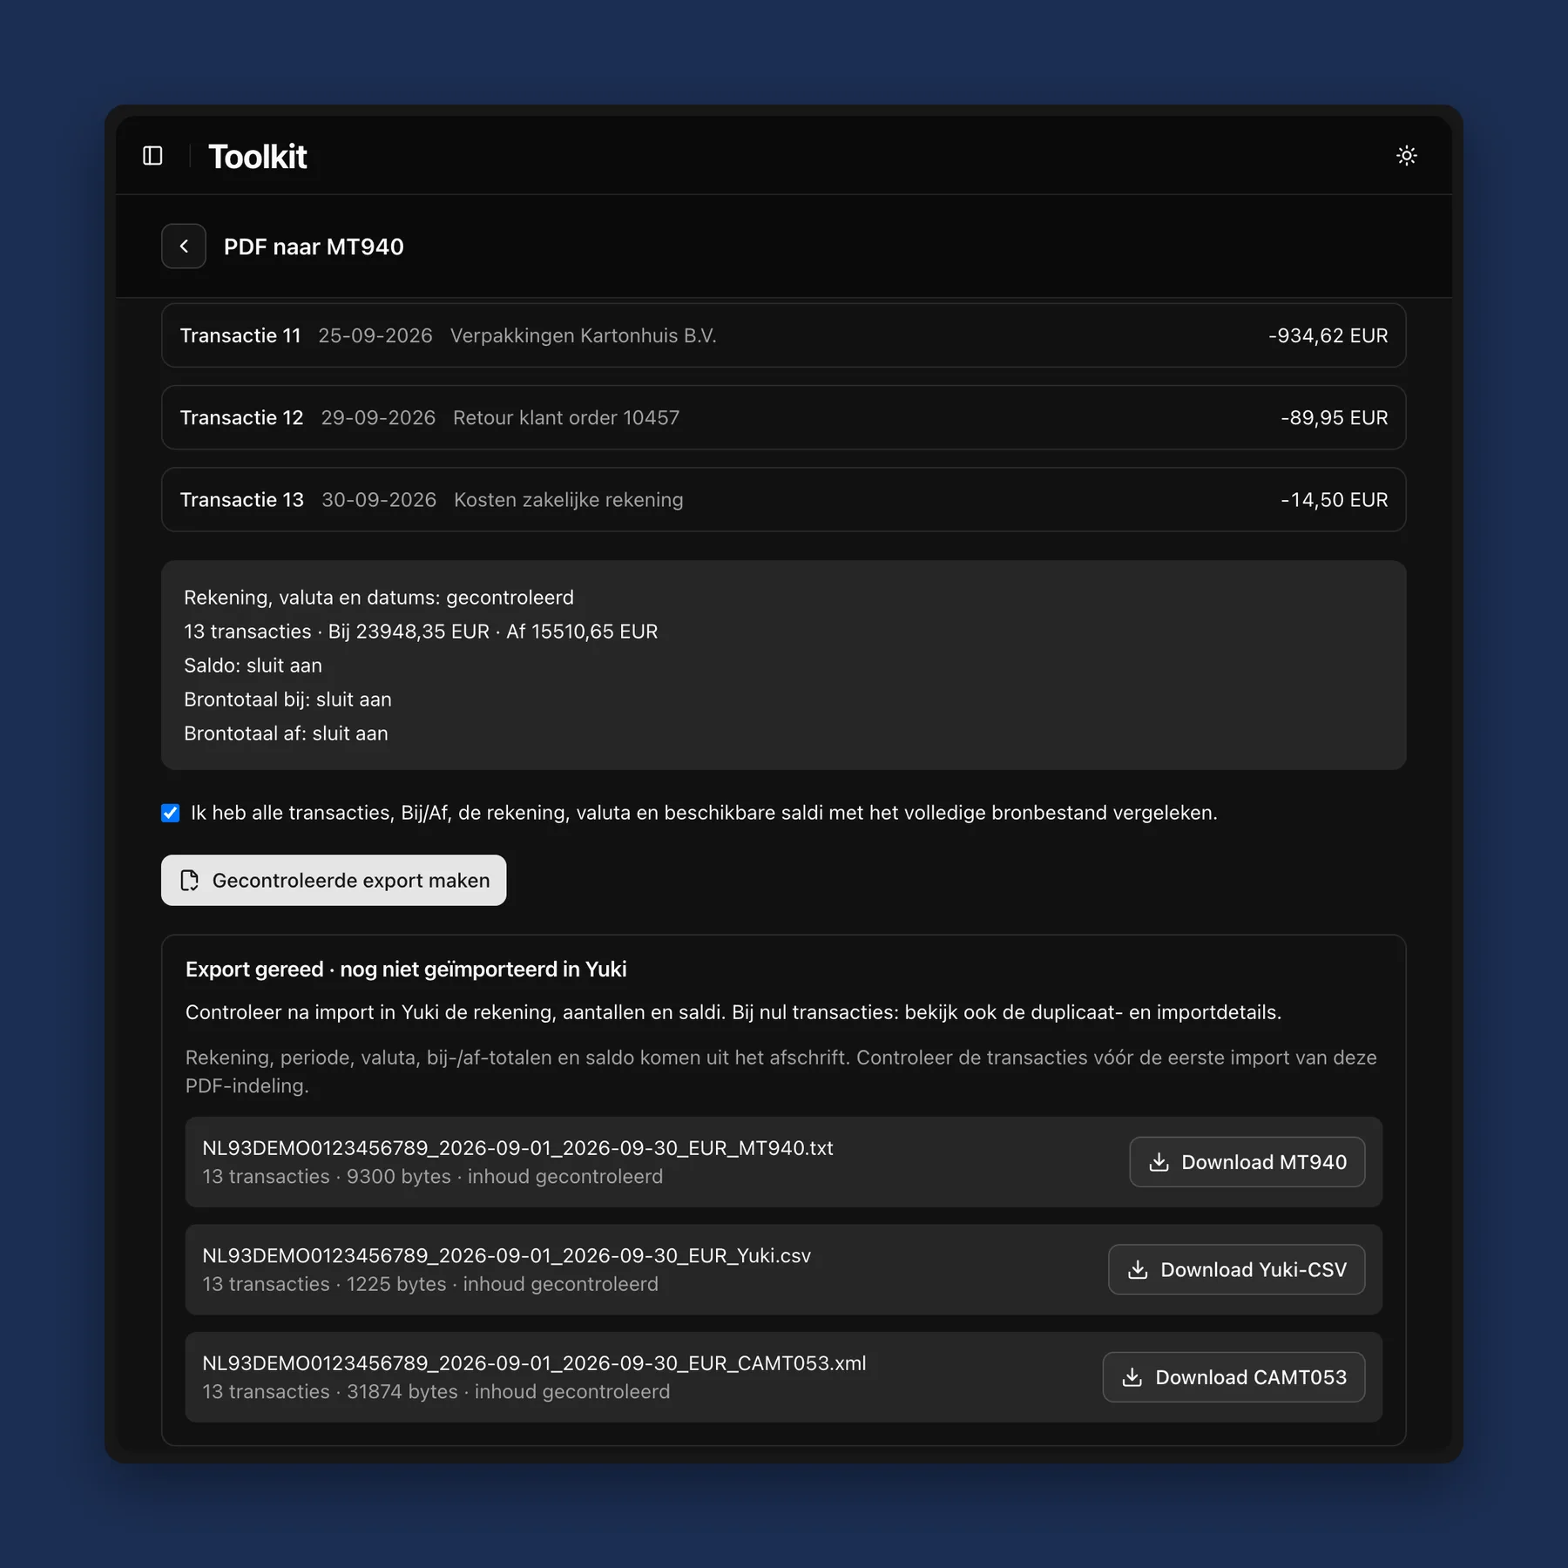Untick the bronbestand vergeleken checkbox

coord(171,813)
